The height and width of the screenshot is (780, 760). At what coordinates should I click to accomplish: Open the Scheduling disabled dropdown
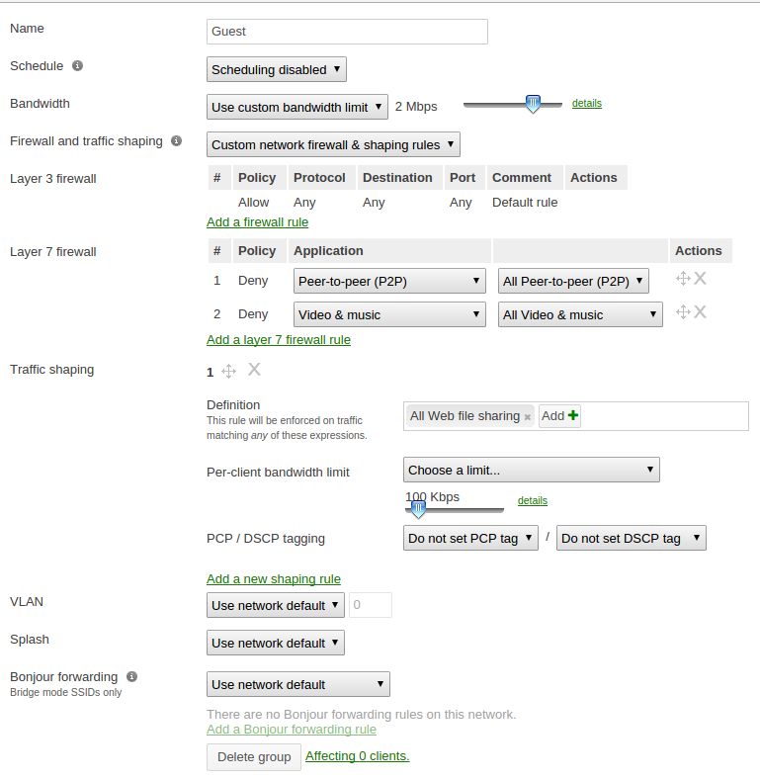(x=277, y=69)
